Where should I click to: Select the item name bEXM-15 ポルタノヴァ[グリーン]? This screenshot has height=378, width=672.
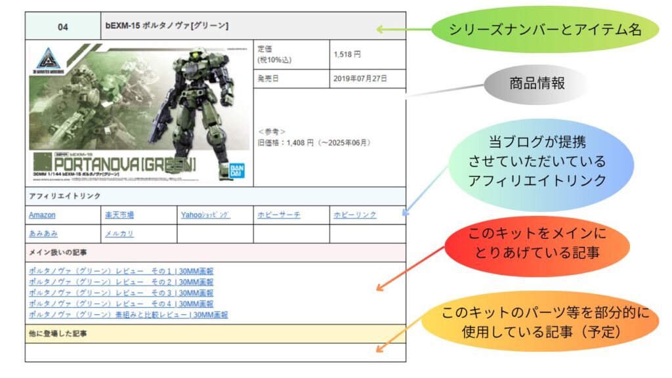coord(167,26)
